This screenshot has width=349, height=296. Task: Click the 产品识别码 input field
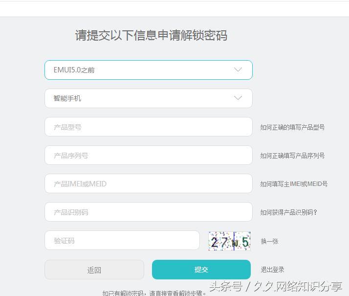(x=149, y=212)
